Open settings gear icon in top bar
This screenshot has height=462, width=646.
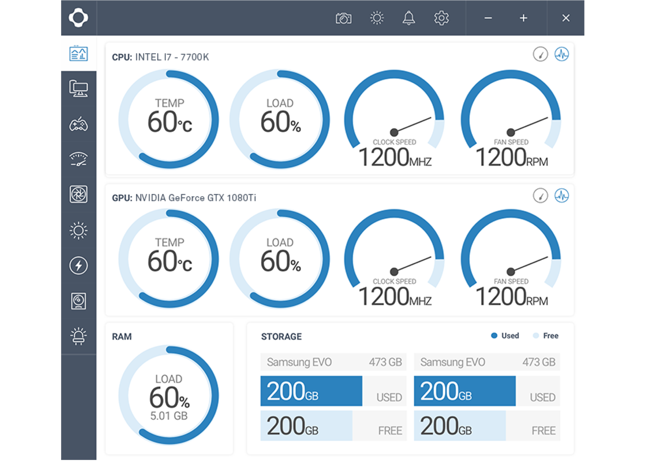pos(441,18)
